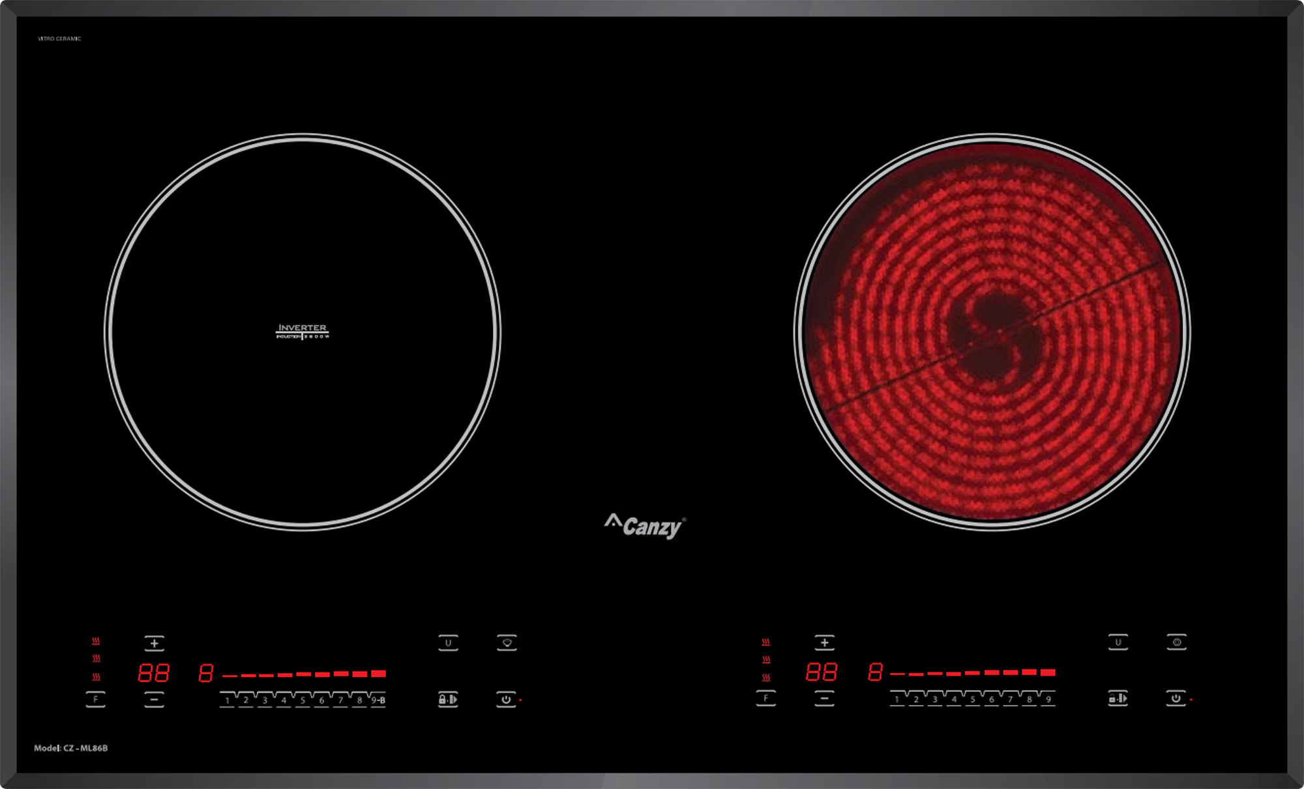Image resolution: width=1304 pixels, height=789 pixels.
Task: Select level 5 on left slider
Action: [303, 700]
